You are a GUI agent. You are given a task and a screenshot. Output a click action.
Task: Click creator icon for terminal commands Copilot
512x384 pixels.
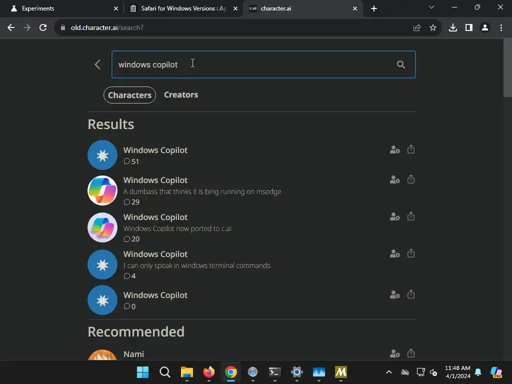pos(395,253)
